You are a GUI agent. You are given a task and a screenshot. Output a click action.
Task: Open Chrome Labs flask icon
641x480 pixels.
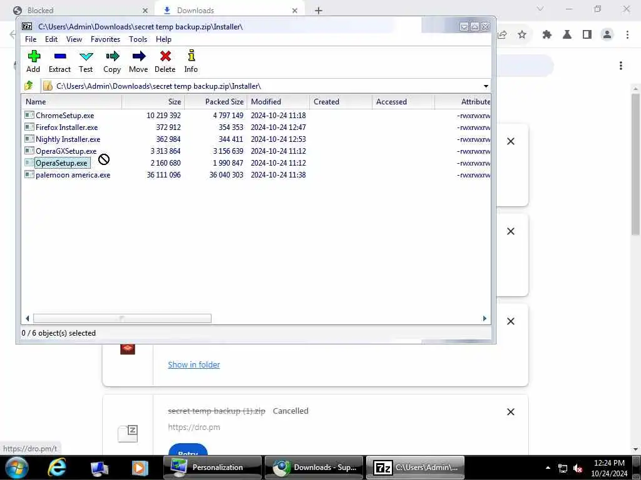[567, 35]
